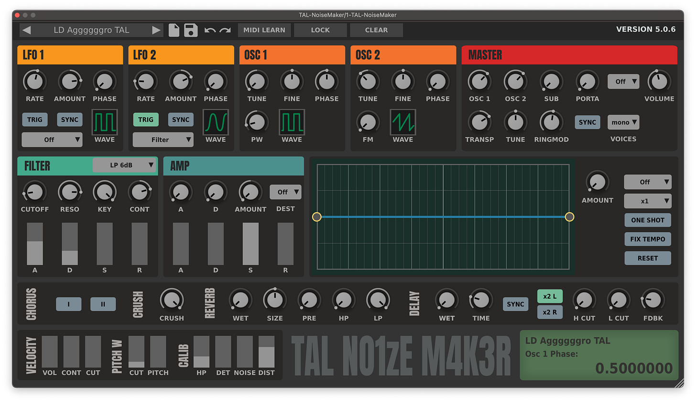The width and height of the screenshot is (696, 402).
Task: Click the Velocity VOL slider
Action: (x=50, y=352)
